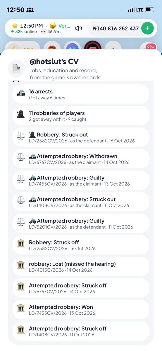Tap the ₦140,816,252,437 balance display
The height and width of the screenshot is (351, 162).
[116, 28]
